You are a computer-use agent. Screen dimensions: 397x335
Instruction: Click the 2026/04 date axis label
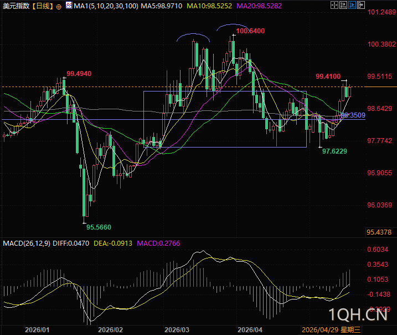coord(250,330)
